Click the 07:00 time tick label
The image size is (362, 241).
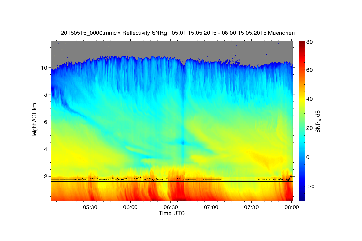(x=211, y=207)
